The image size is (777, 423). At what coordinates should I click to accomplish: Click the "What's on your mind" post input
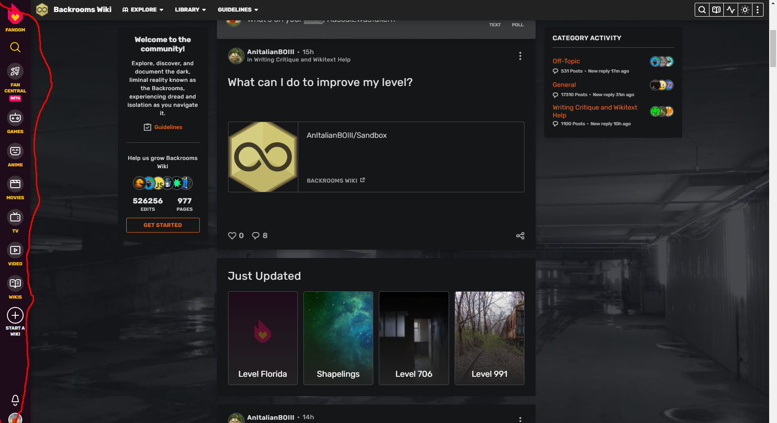[321, 20]
